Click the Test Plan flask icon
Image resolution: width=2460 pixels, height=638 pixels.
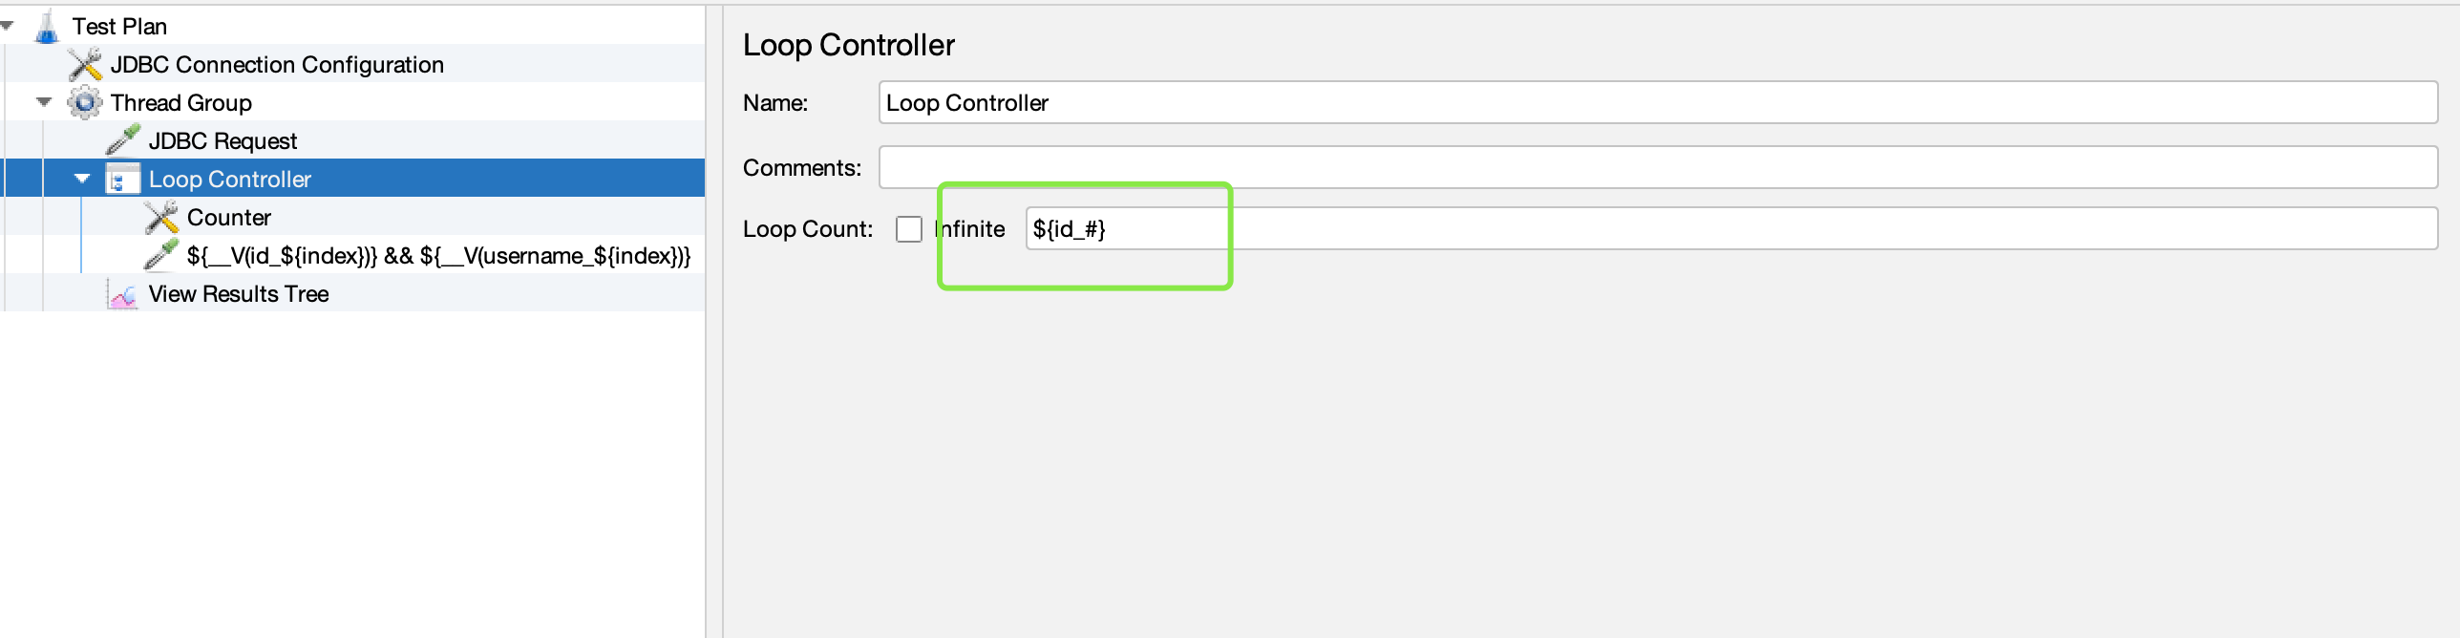46,27
